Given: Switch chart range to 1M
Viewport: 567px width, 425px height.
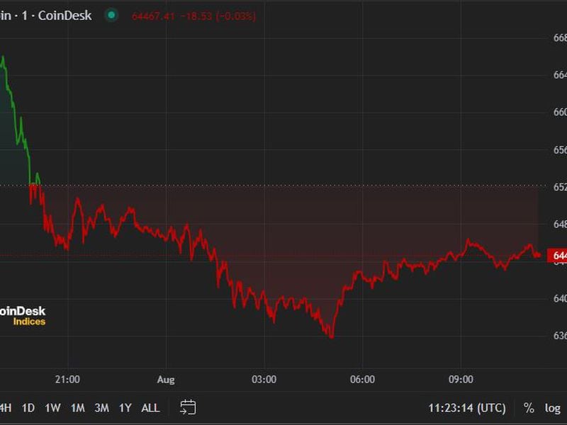Looking at the screenshot, I should 77,408.
